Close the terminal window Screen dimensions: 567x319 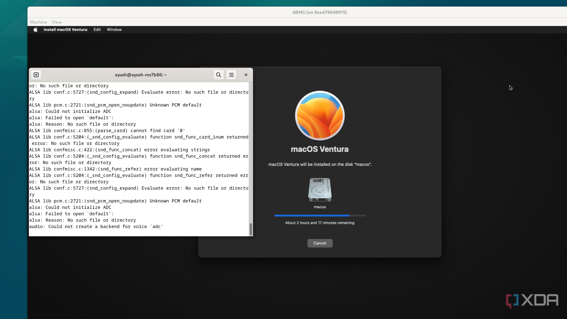[x=246, y=75]
